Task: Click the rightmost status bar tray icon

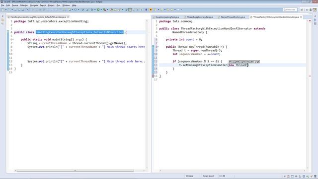Action: [x=315, y=177]
